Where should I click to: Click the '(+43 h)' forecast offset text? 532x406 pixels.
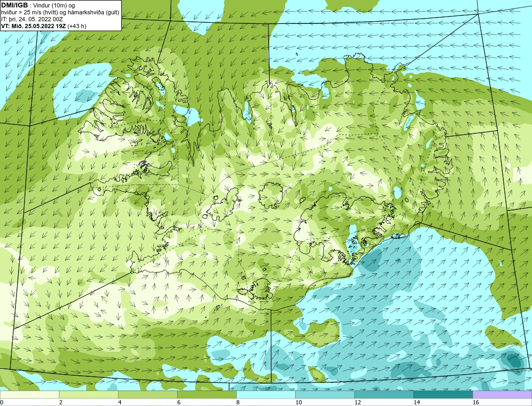pos(77,26)
